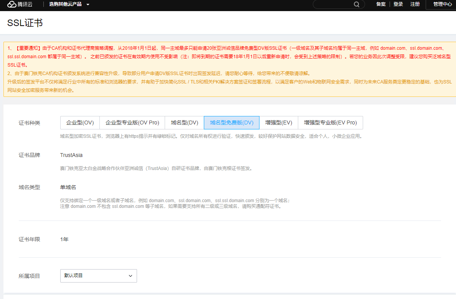Go to 管理中心 in the top bar

point(442,4)
